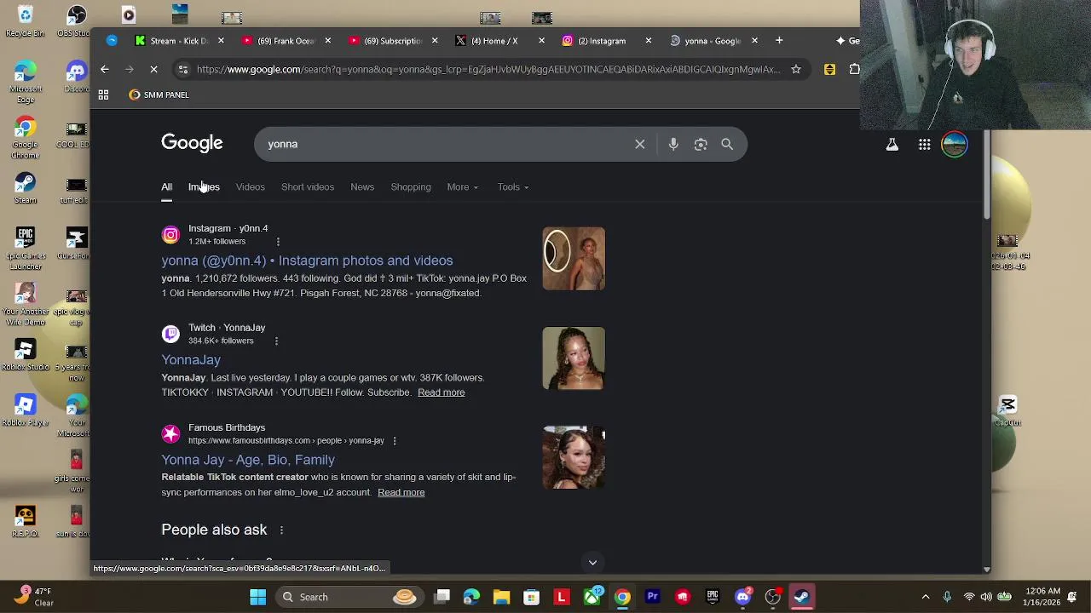Screen dimensions: 1091x613
Task: Stop loading the page
Action: 153,69
